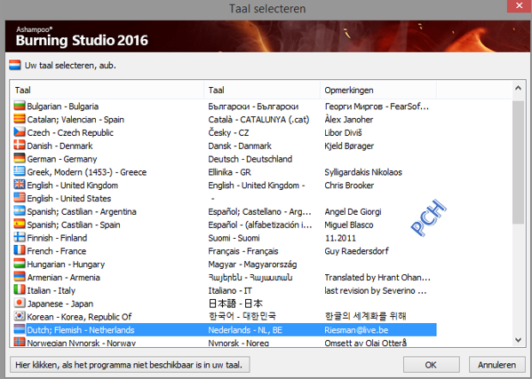This screenshot has width=532, height=379.
Task: Select 'Italian - Italy' language
Action: (x=52, y=291)
